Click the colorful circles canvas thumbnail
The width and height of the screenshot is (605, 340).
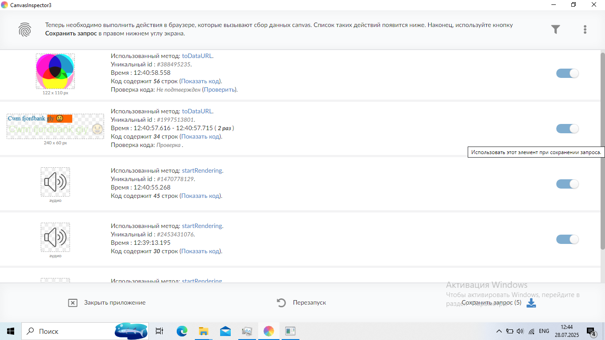click(x=55, y=71)
